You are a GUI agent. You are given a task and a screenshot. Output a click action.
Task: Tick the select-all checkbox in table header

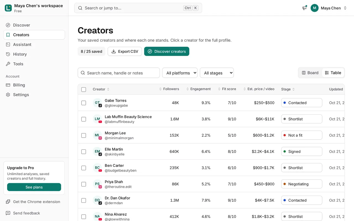click(84, 89)
